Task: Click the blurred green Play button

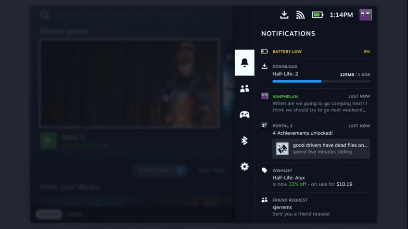Action: [49, 141]
